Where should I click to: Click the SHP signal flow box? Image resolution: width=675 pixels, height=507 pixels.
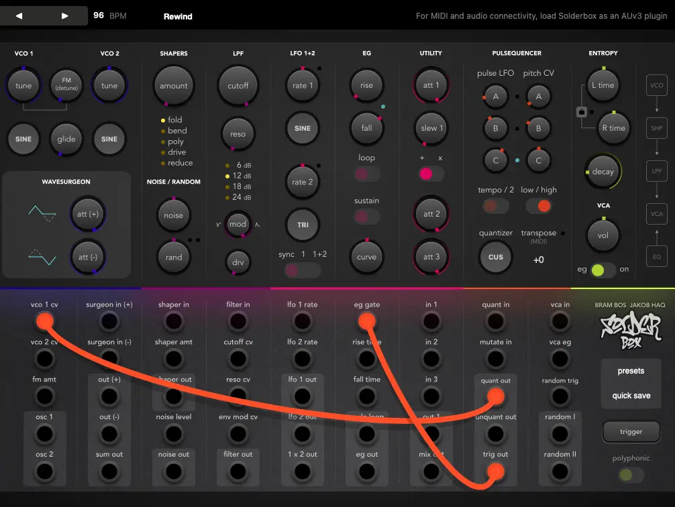pos(656,128)
